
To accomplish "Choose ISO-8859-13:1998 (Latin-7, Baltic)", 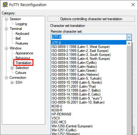I will point(89,90).
